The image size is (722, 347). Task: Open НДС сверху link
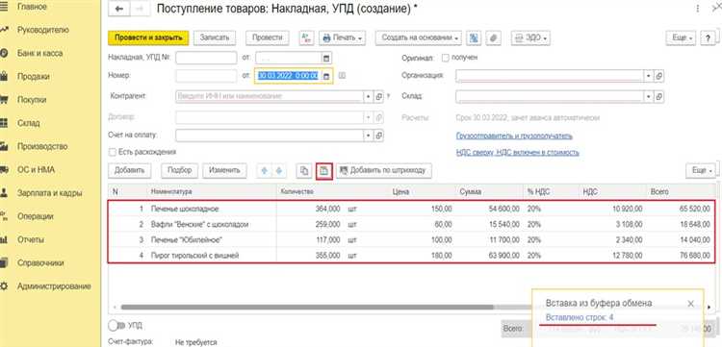517,152
